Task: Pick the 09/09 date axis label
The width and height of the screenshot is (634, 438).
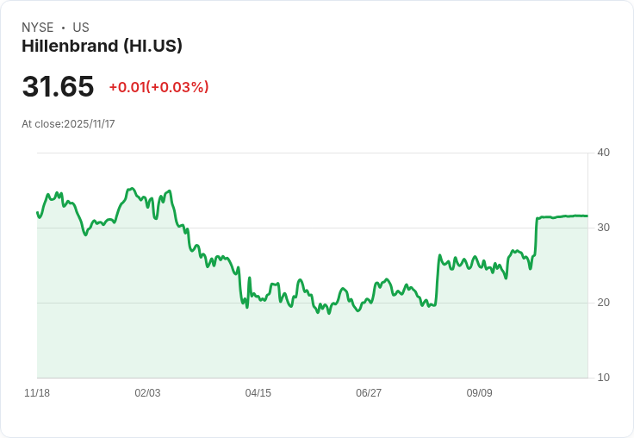Action: click(479, 393)
